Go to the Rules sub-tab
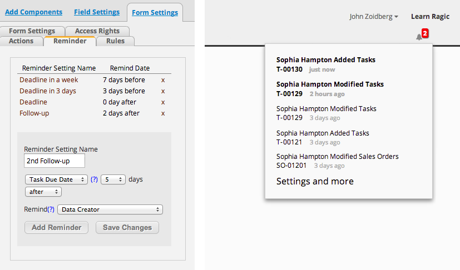Image resolution: width=460 pixels, height=270 pixels. click(x=115, y=41)
